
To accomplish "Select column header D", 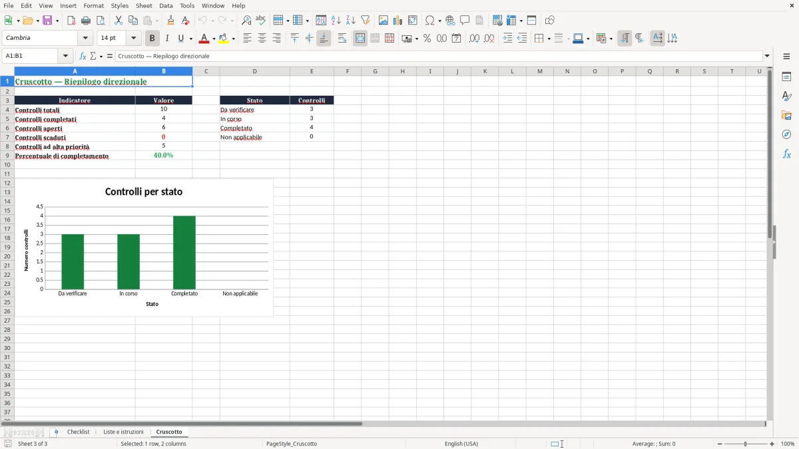I will (x=254, y=71).
